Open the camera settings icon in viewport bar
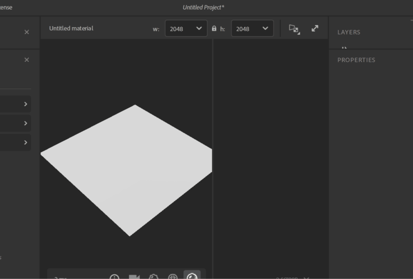The height and width of the screenshot is (279, 413). click(x=134, y=277)
